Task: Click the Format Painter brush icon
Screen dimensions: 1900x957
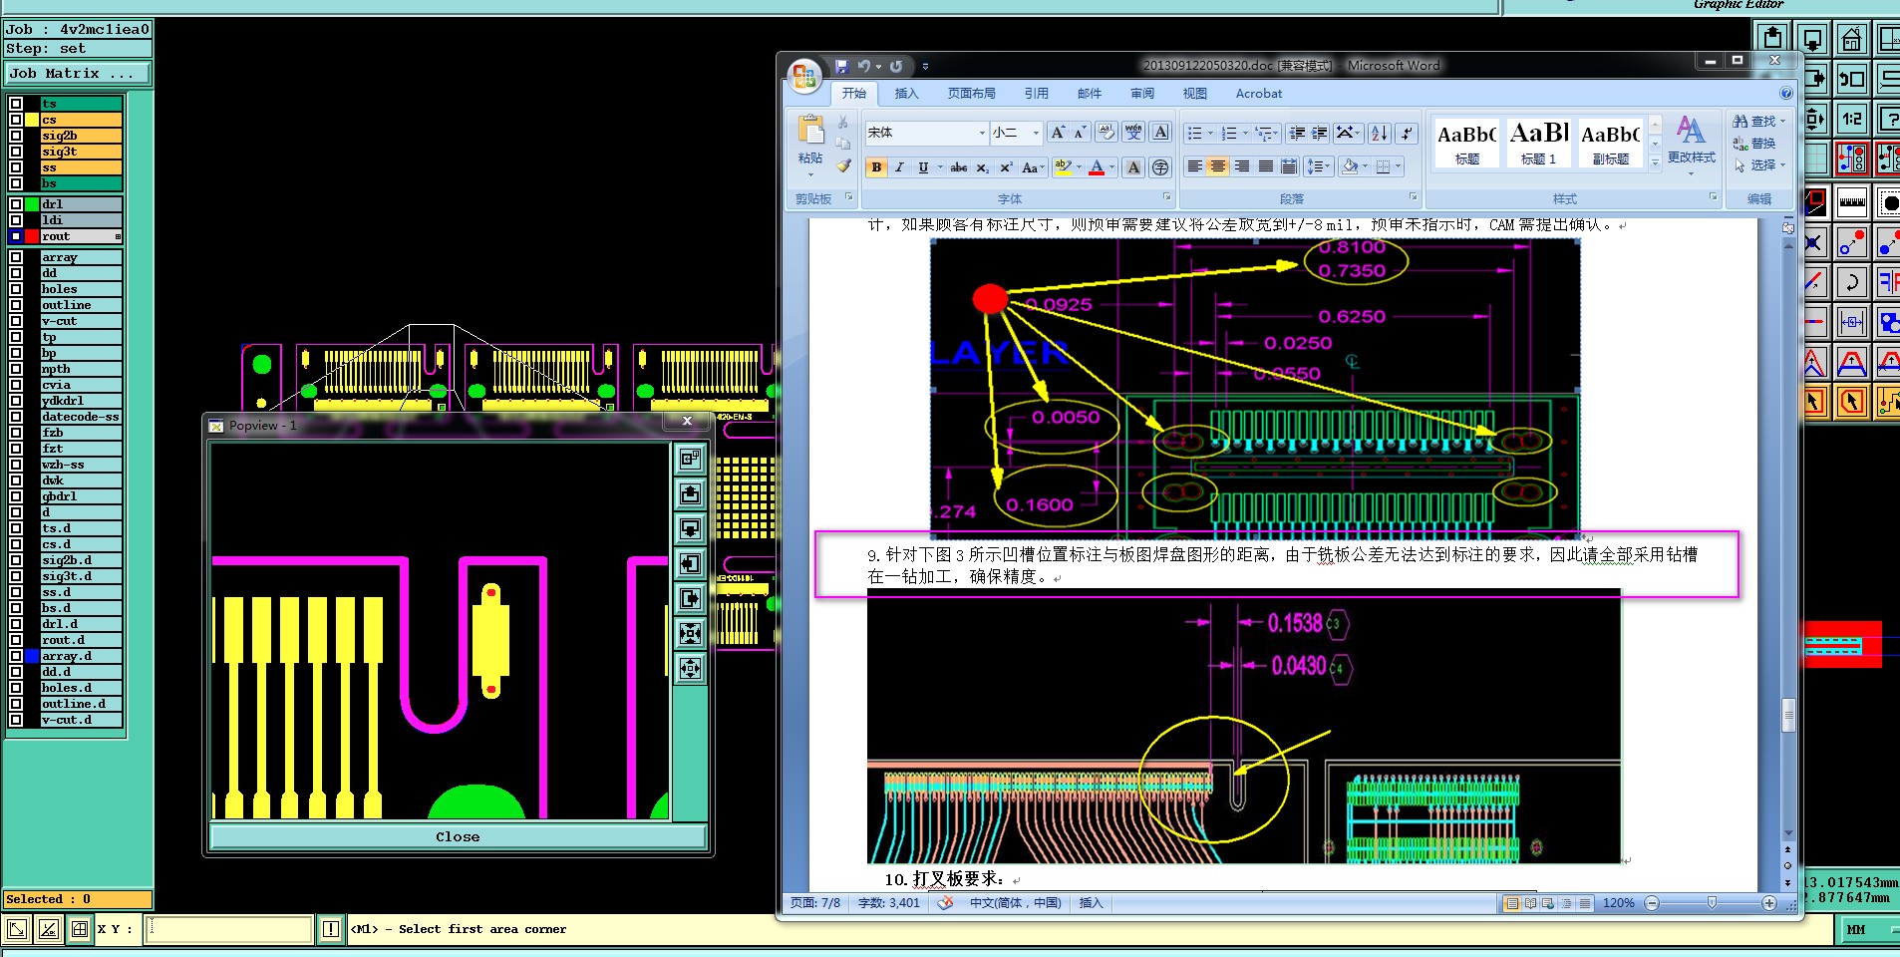Action: (x=843, y=166)
